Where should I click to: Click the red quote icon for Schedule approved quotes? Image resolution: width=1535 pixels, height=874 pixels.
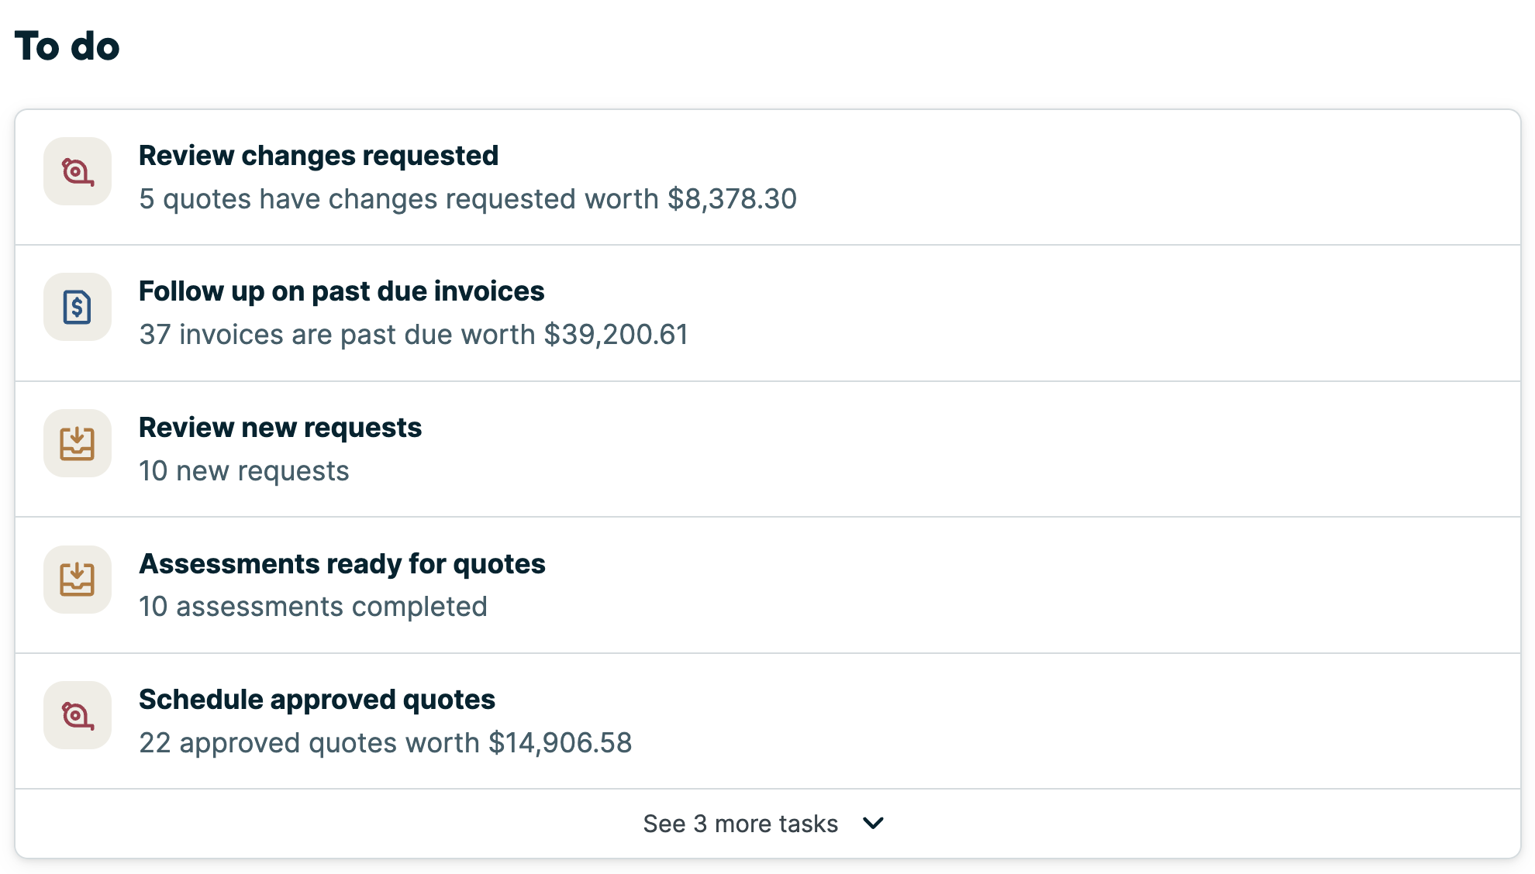(x=78, y=715)
